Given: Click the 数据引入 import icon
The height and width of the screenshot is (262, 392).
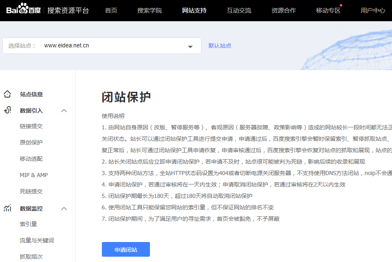Looking at the screenshot, I should [x=7, y=110].
